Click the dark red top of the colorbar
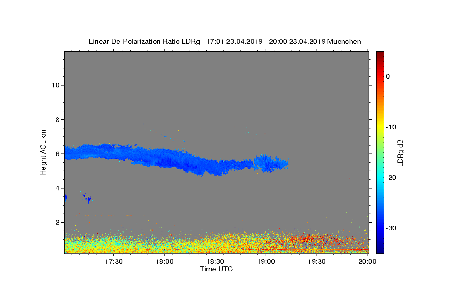 (x=380, y=54)
